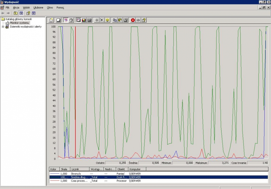271x189 pixels.
Task: Select Monitor systemu in the tree
Action: tap(20, 23)
